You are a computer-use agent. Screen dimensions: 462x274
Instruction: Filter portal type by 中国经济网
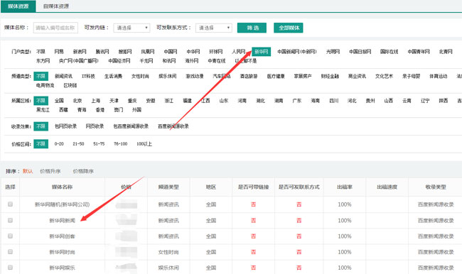(119, 60)
